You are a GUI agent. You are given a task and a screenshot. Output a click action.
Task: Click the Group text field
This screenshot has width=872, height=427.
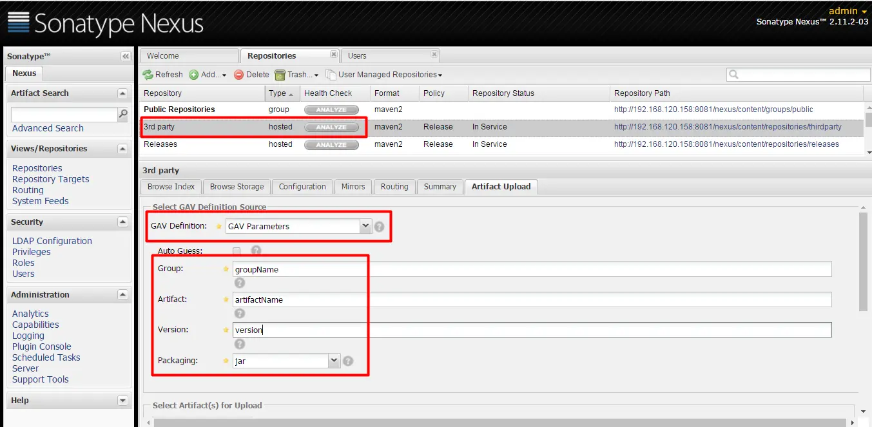(532, 269)
